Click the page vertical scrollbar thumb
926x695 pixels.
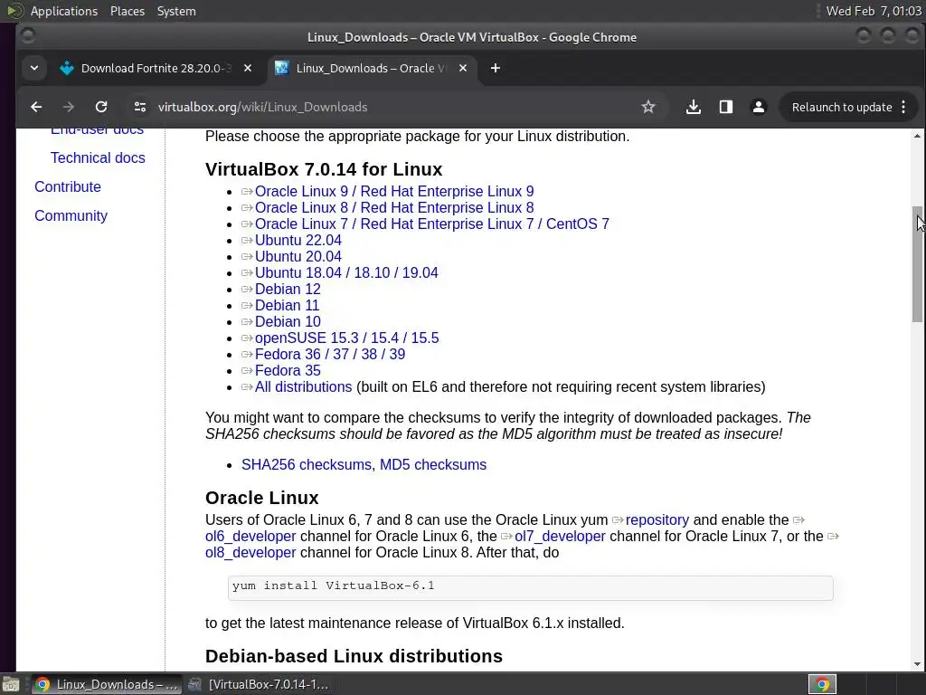coord(917,263)
